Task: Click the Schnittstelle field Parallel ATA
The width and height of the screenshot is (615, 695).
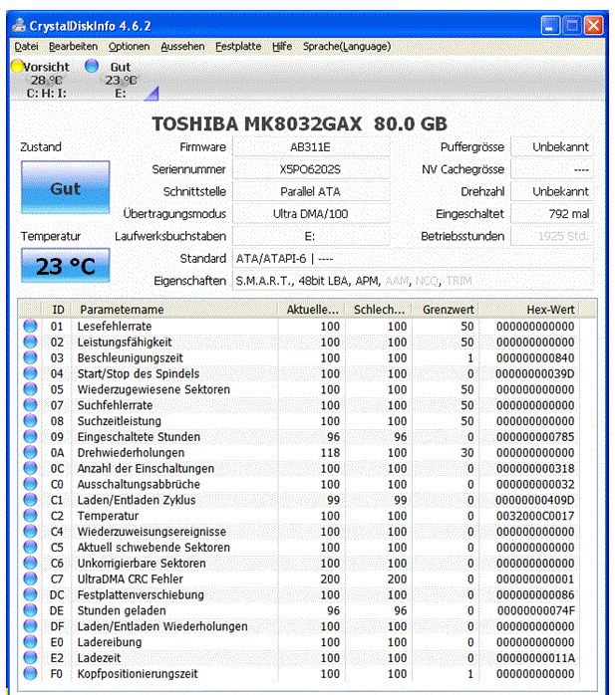Action: 311,191
